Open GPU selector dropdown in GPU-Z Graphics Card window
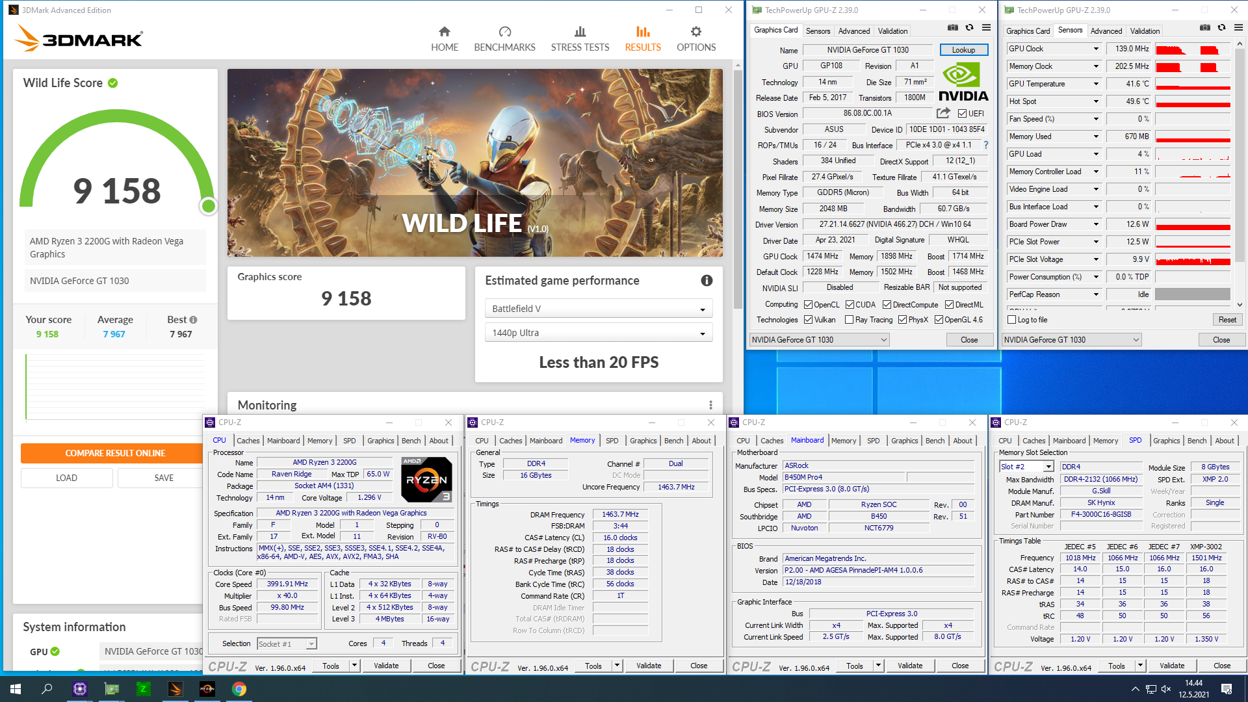1248x702 pixels. tap(819, 340)
